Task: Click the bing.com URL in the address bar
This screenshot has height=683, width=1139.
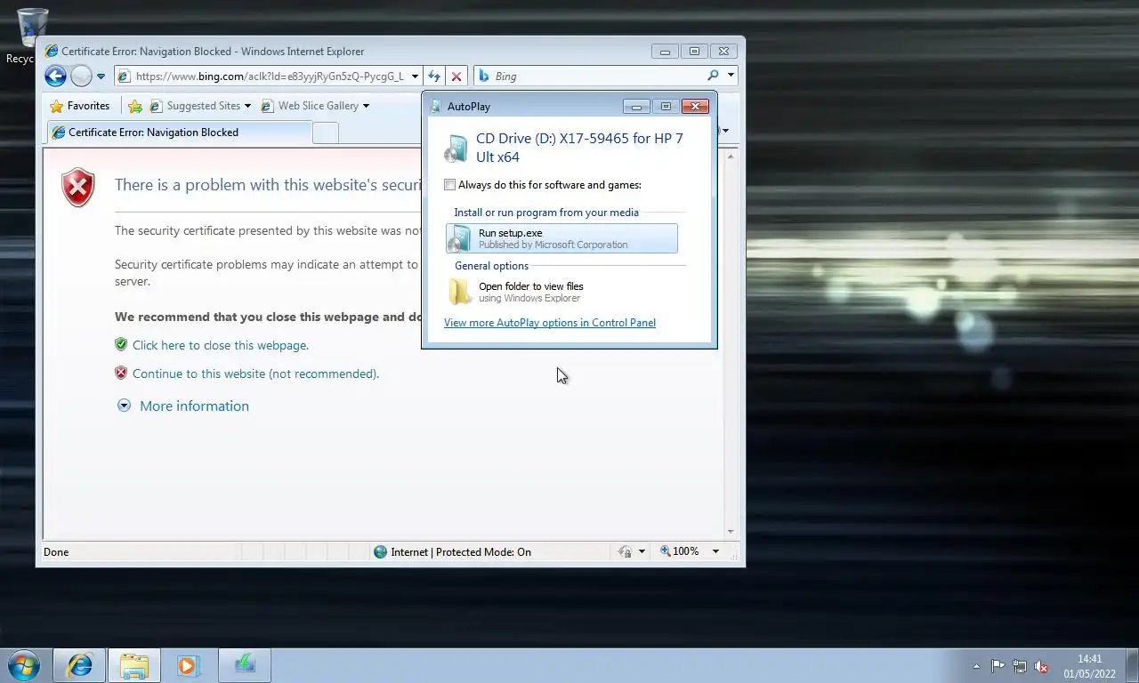Action: pos(270,76)
